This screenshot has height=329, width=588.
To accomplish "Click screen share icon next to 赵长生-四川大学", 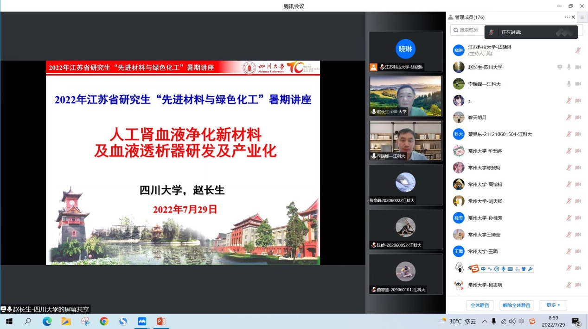I will [x=560, y=67].
